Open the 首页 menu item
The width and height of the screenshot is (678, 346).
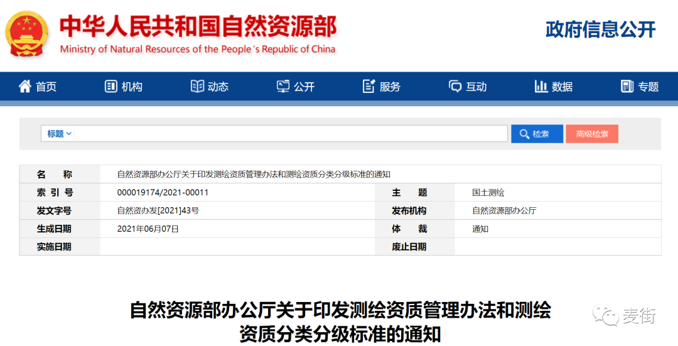click(x=38, y=87)
